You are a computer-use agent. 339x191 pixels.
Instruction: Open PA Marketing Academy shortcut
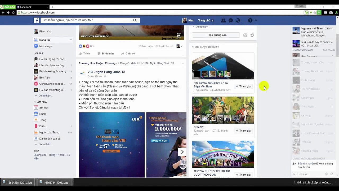click(53, 71)
